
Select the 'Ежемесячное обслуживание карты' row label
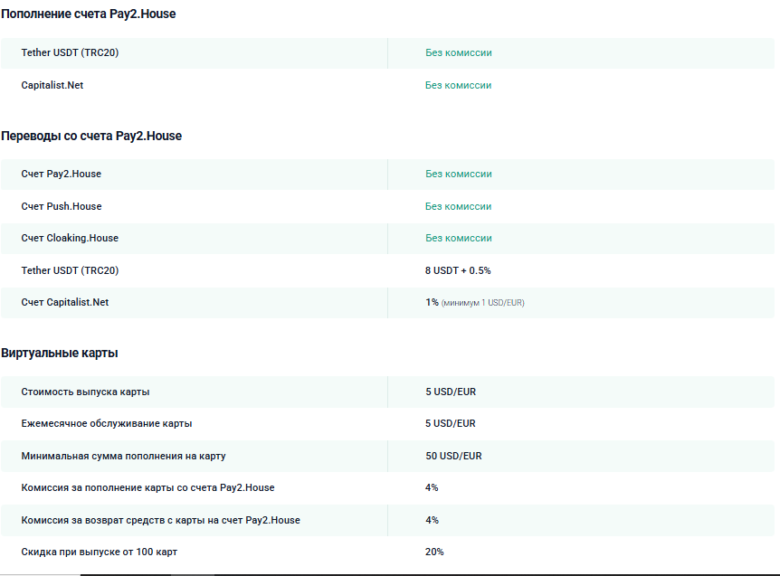click(x=107, y=423)
